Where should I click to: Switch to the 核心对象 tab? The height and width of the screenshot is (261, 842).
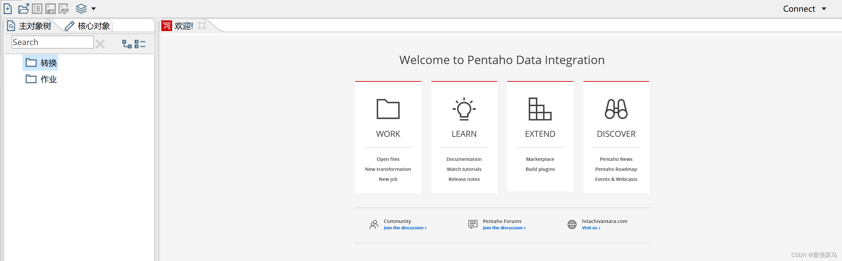[x=88, y=26]
